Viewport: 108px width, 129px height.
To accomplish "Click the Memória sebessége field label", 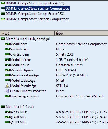I will pyautogui.click(x=24, y=75).
